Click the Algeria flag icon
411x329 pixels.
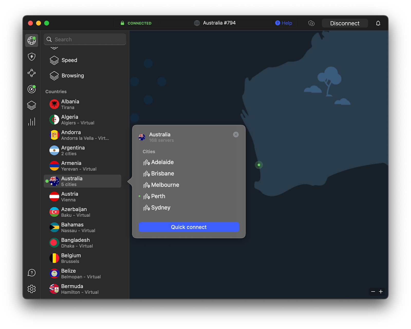[54, 120]
